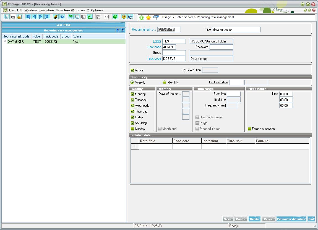The image size is (318, 230).
Task: Click the Date field cell in row 1
Action: point(156,147)
